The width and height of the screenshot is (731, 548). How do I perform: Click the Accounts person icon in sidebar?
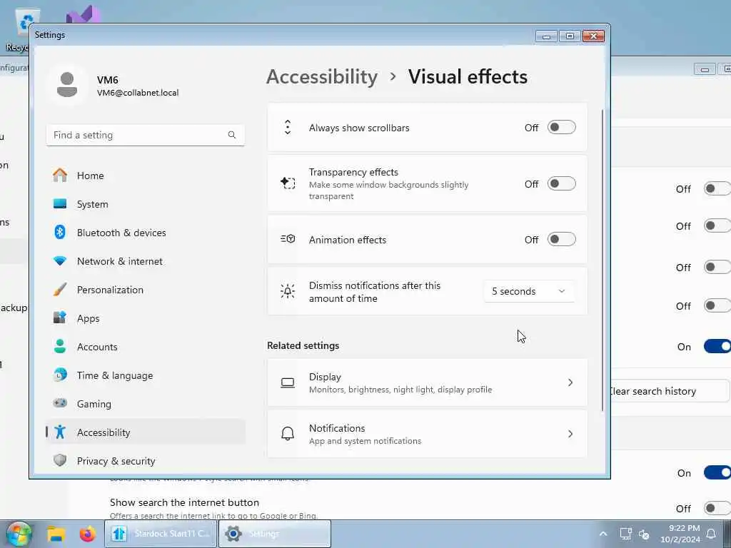pyautogui.click(x=60, y=346)
